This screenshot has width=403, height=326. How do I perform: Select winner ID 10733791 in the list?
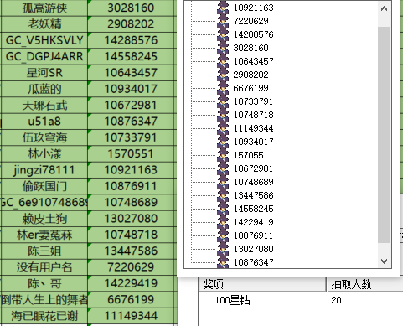253,101
